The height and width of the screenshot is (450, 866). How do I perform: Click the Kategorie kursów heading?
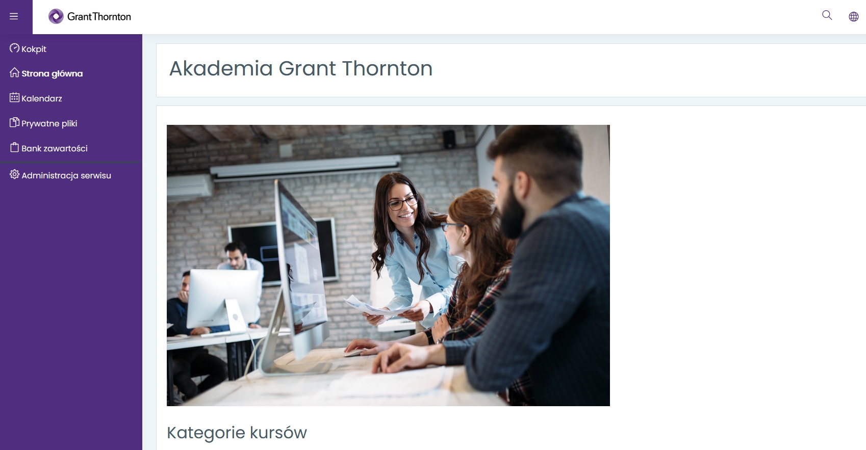coord(237,433)
